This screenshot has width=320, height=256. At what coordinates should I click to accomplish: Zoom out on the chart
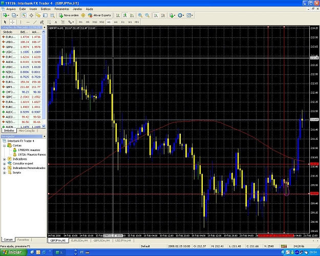click(x=147, y=15)
